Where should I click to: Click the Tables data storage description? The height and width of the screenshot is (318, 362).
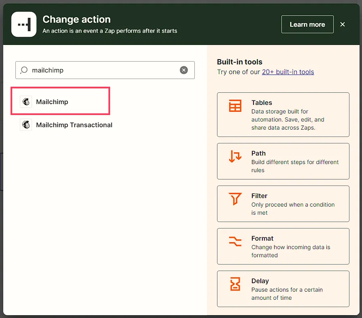pyautogui.click(x=287, y=120)
